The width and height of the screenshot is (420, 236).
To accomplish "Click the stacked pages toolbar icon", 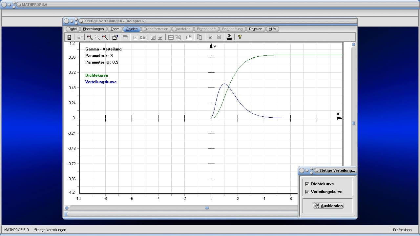I will pos(199,37).
